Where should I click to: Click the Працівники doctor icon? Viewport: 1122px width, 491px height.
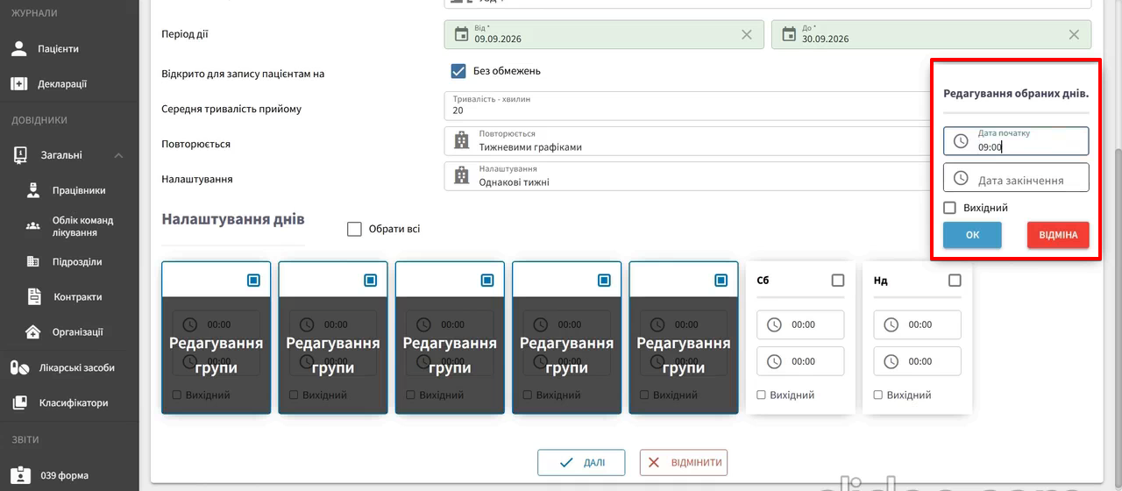click(33, 190)
